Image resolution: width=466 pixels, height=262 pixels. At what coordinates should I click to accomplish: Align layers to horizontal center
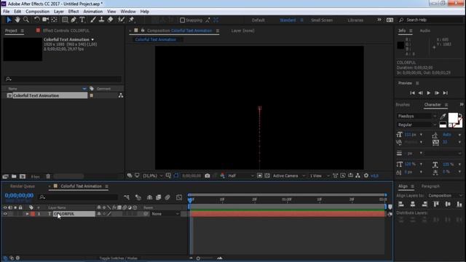coord(413,205)
